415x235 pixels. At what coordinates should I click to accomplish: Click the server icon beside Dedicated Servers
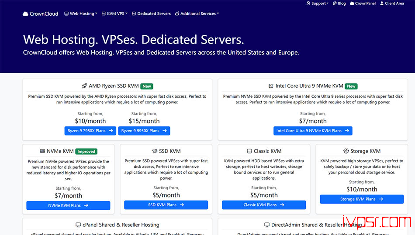click(x=134, y=14)
